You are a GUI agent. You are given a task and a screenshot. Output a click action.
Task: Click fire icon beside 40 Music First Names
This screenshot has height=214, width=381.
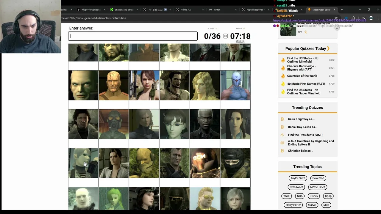[283, 84]
